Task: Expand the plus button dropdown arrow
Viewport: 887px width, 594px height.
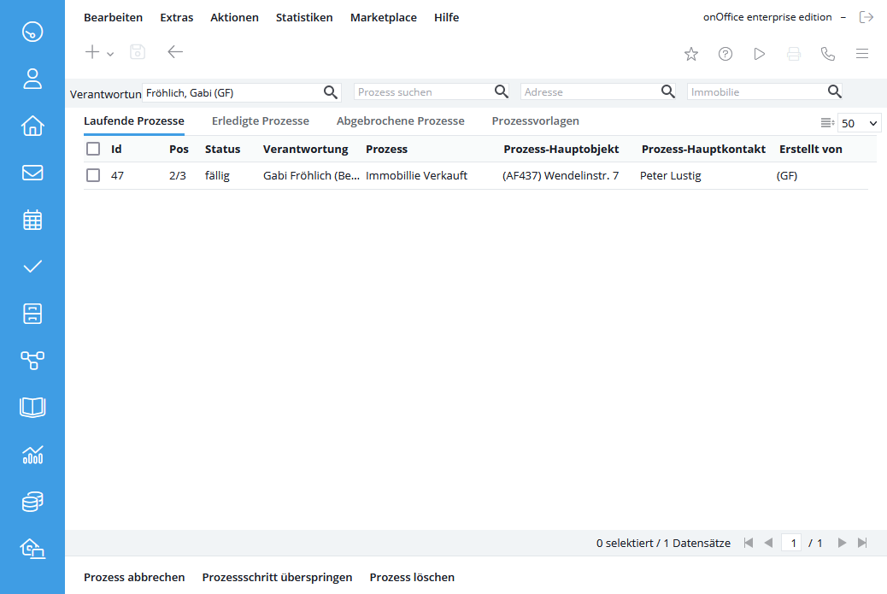Action: pyautogui.click(x=110, y=54)
